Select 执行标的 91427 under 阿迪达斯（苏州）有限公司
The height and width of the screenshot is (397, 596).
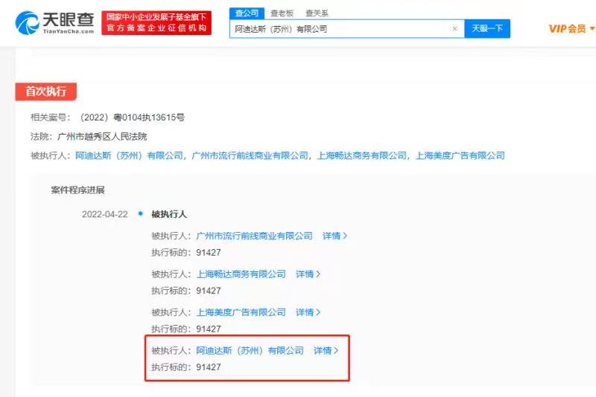pos(186,367)
